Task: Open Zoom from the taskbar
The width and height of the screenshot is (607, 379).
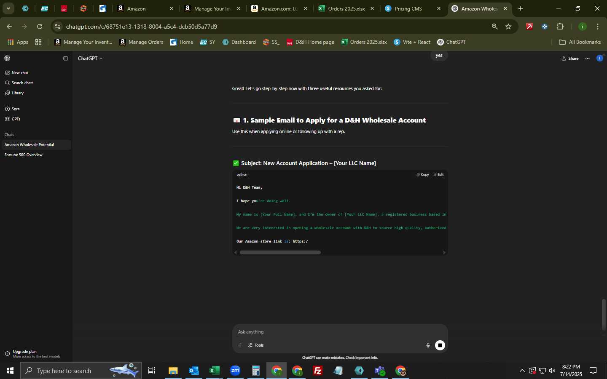Action: tap(235, 371)
